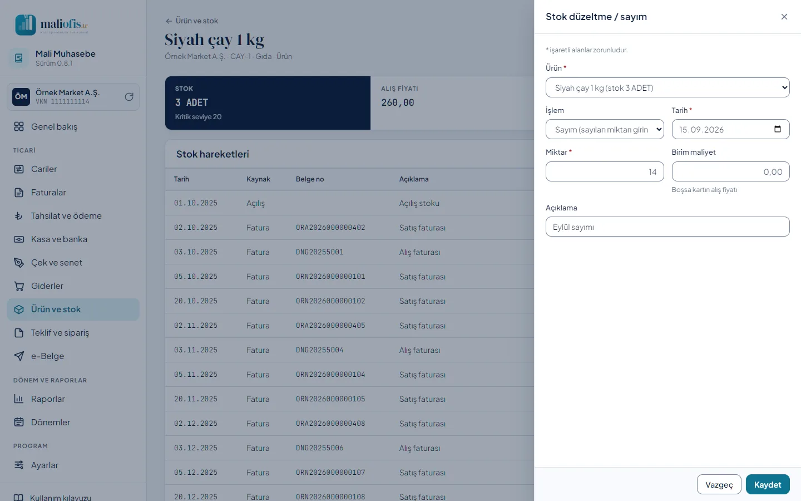Click the maliofis logo

(52, 24)
